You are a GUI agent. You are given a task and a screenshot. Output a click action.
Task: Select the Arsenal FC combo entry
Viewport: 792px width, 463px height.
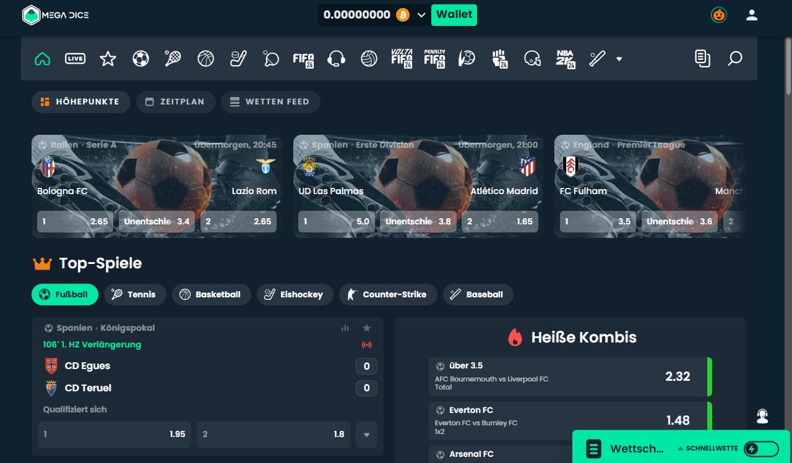pos(570,454)
